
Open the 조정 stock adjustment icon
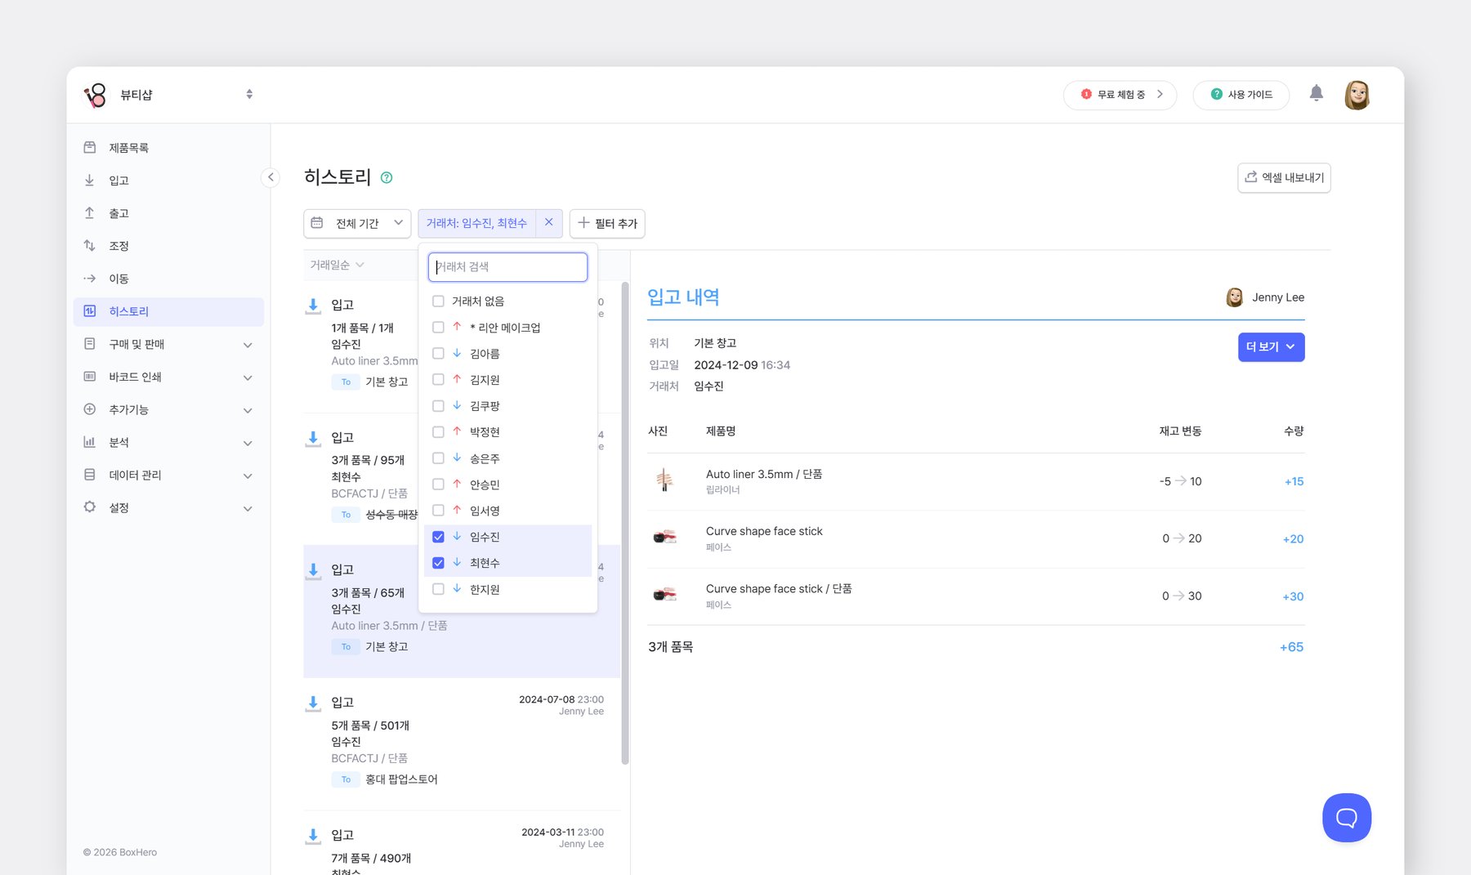(90, 245)
